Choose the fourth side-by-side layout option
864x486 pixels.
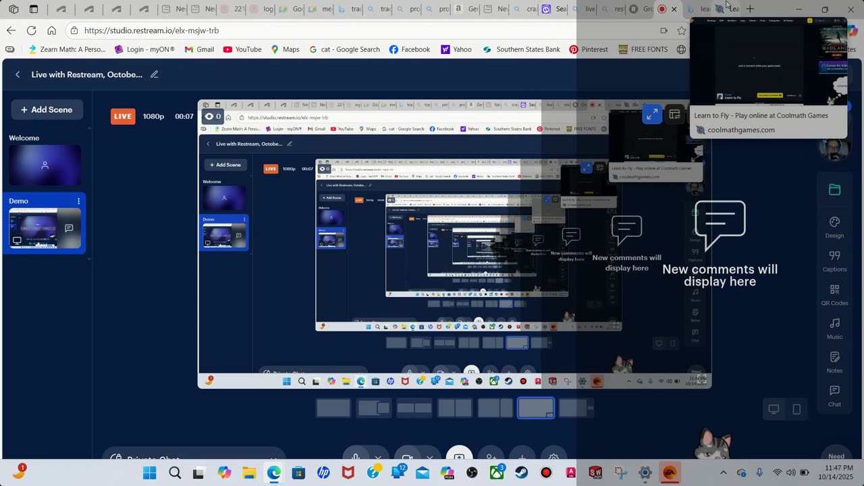pos(455,408)
